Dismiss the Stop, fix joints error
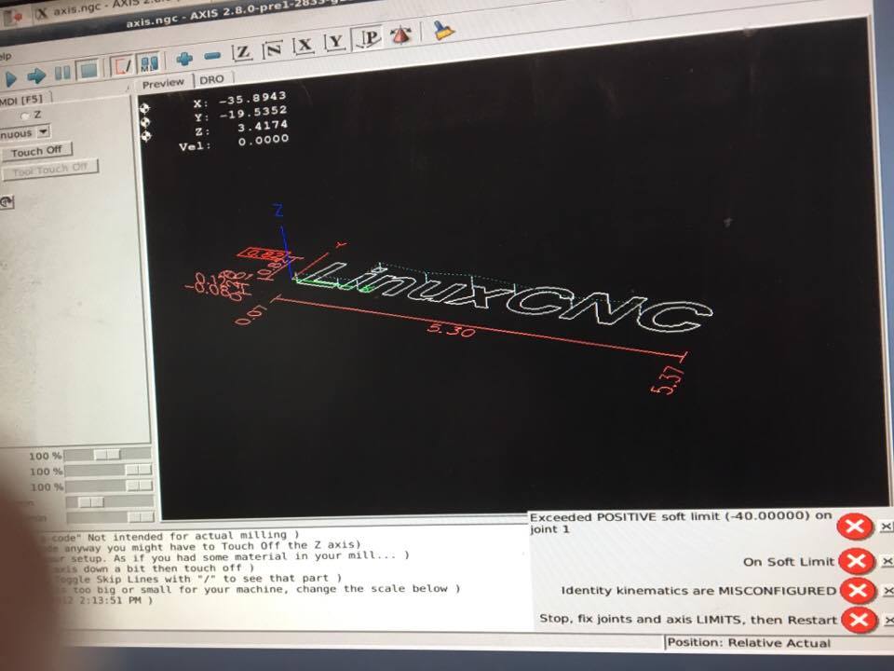Screen dimensions: 894x671 point(860,620)
